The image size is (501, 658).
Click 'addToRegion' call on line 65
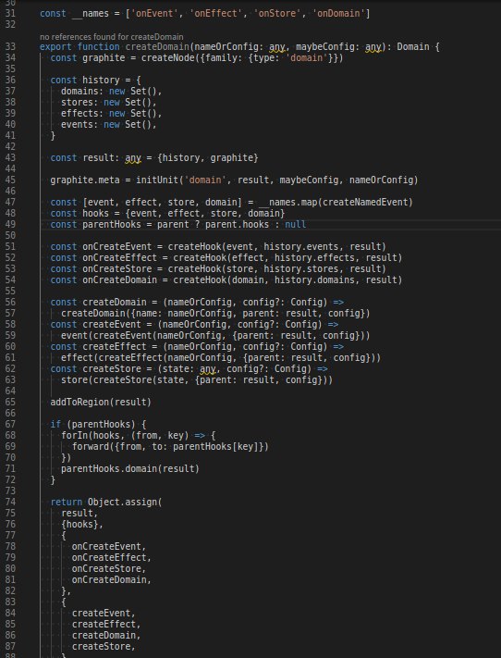[x=79, y=402]
